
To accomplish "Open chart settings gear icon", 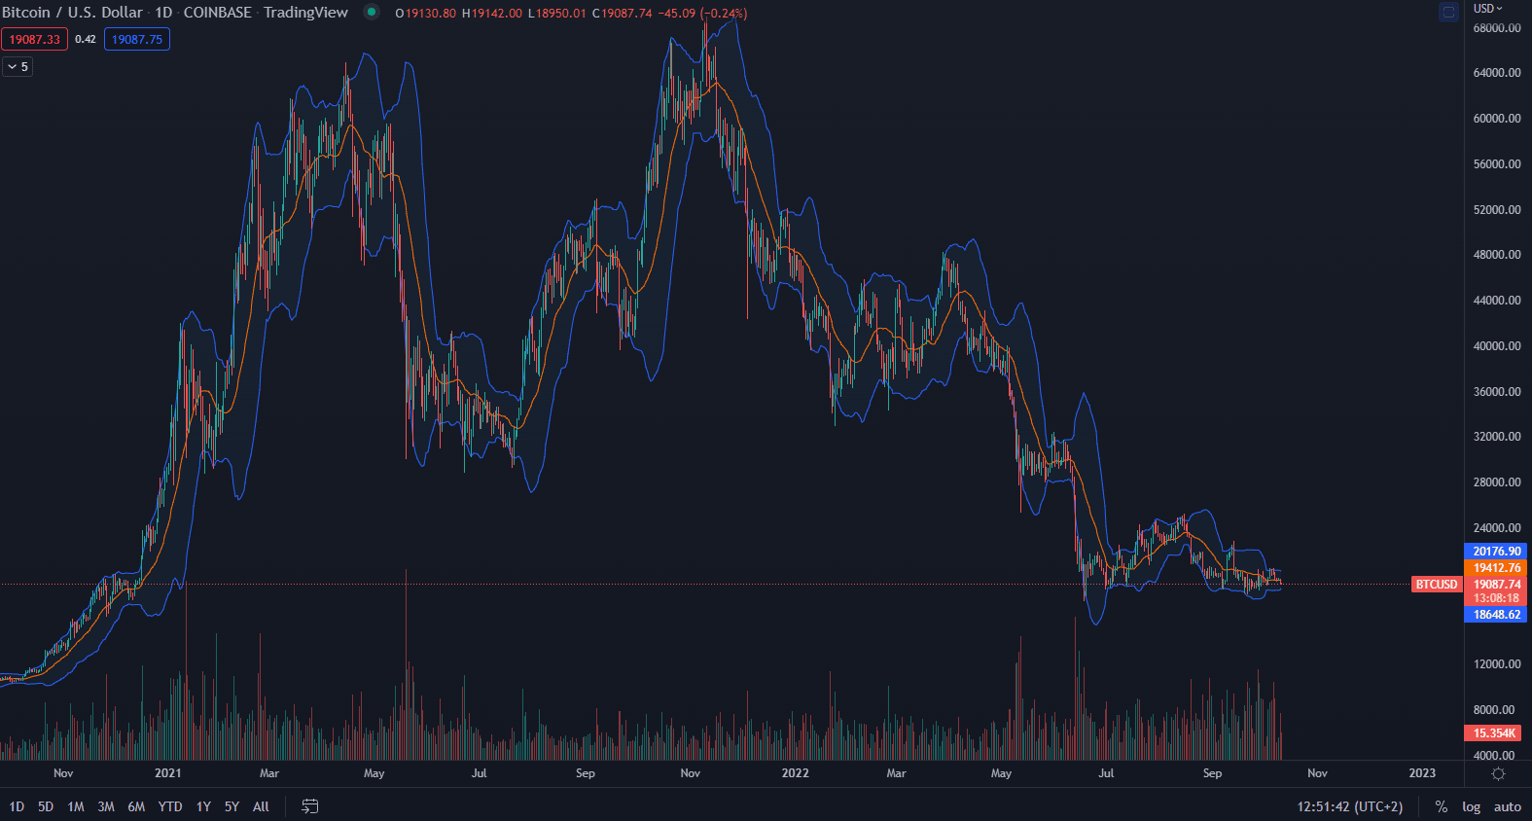I will tap(1498, 773).
